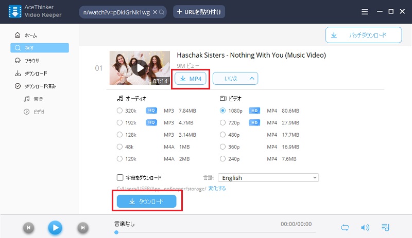Click the 音楽なし now-playing label
Screen dimensions: 412x238
[124, 224]
